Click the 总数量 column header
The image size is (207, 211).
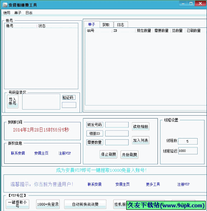(x=177, y=31)
